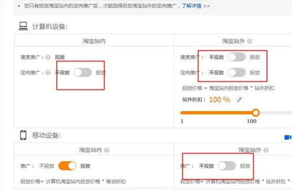This screenshot has width=293, height=190.
Task: Click slider maximum label 100
Action: tap(252, 121)
